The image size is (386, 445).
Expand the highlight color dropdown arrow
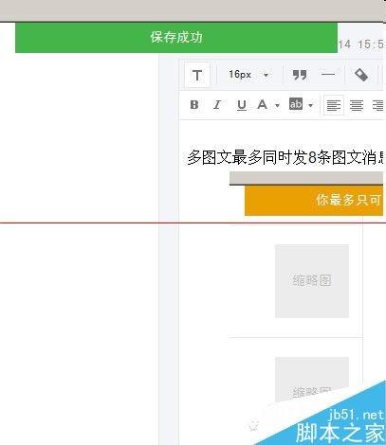click(x=310, y=105)
